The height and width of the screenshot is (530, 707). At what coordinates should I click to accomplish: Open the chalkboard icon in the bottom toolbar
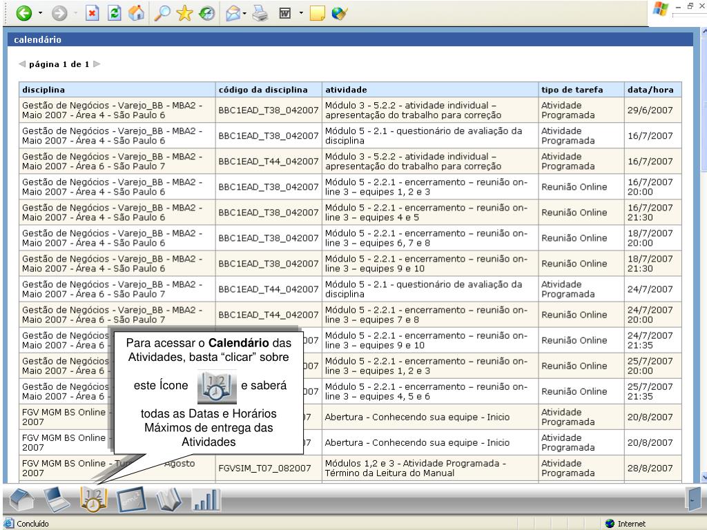pyautogui.click(x=133, y=500)
